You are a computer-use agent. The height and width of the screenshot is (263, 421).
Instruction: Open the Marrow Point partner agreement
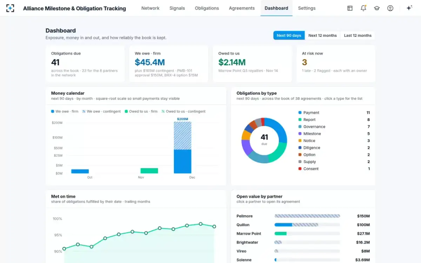(x=303, y=234)
